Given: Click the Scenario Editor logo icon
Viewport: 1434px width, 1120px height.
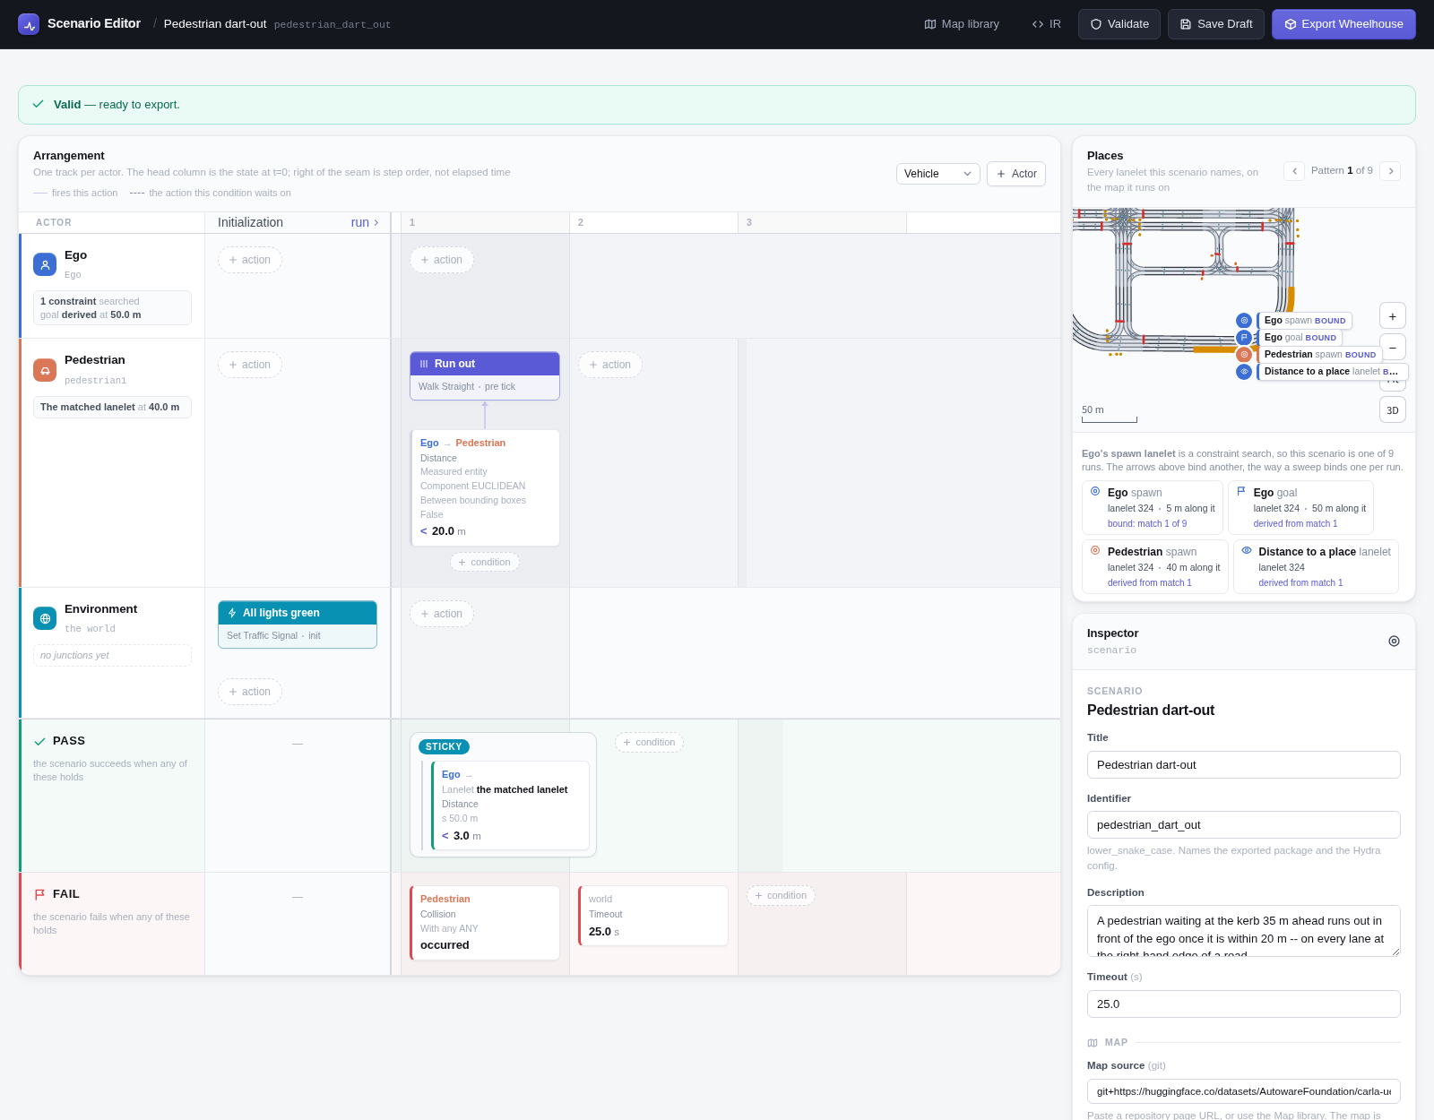Looking at the screenshot, I should pyautogui.click(x=29, y=24).
